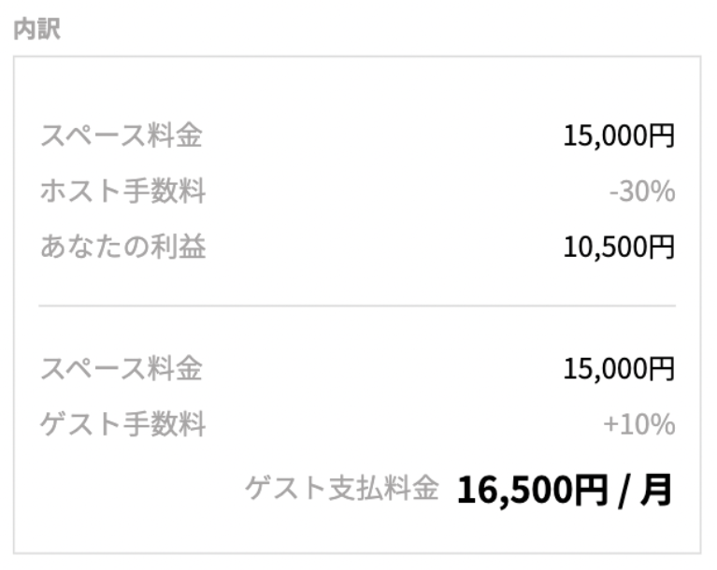
Task: Select スペース料金 label in the guest section
Action: [121, 369]
